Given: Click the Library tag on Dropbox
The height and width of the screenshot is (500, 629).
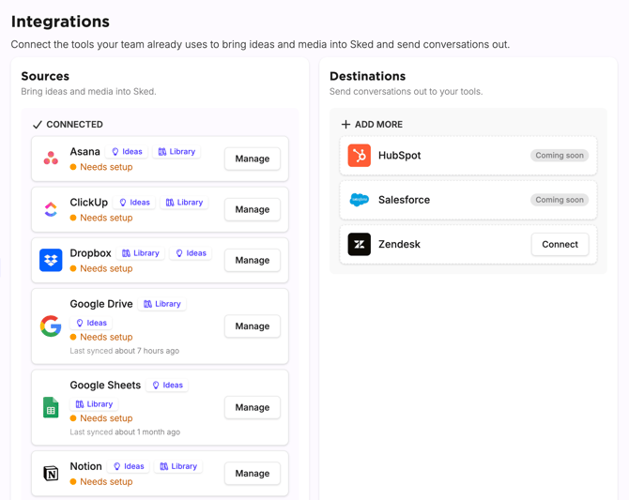Looking at the screenshot, I should (141, 253).
